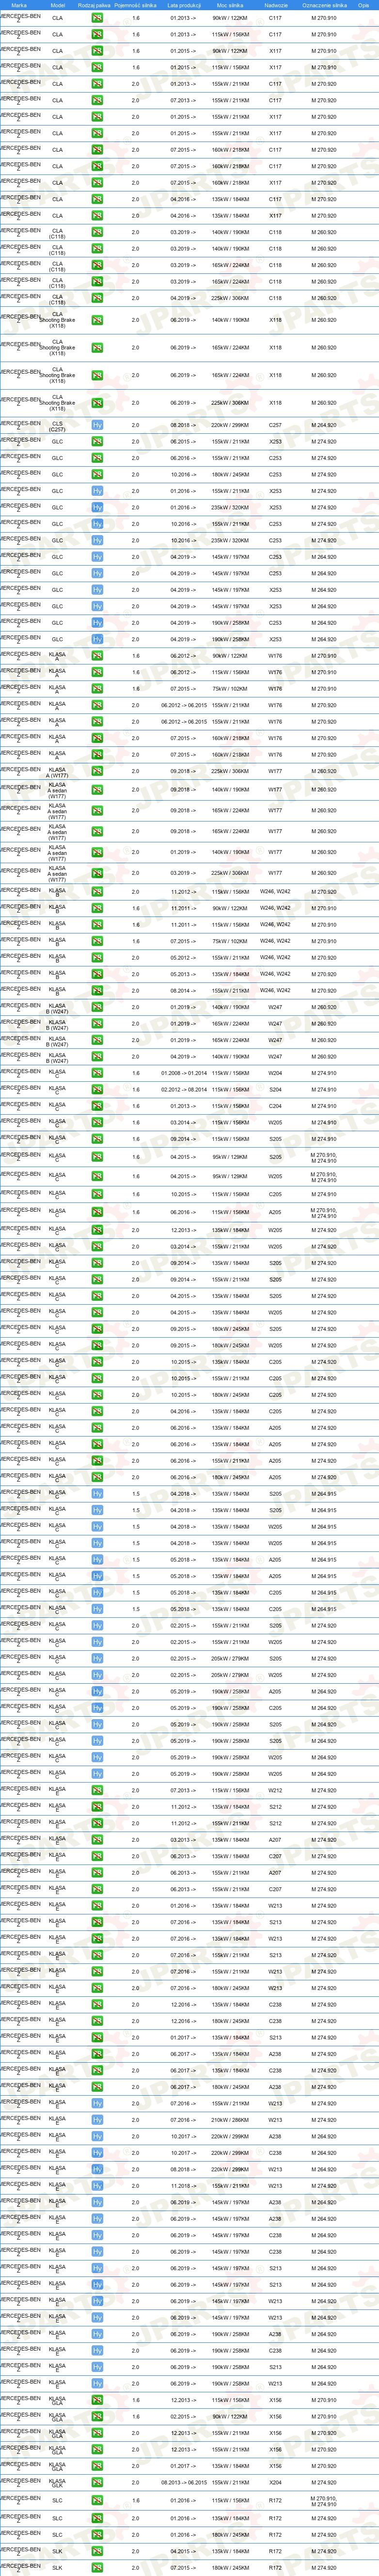Click petrol icon in the KLASA A (W177) 225kW row
379x2576 pixels.
click(x=97, y=771)
